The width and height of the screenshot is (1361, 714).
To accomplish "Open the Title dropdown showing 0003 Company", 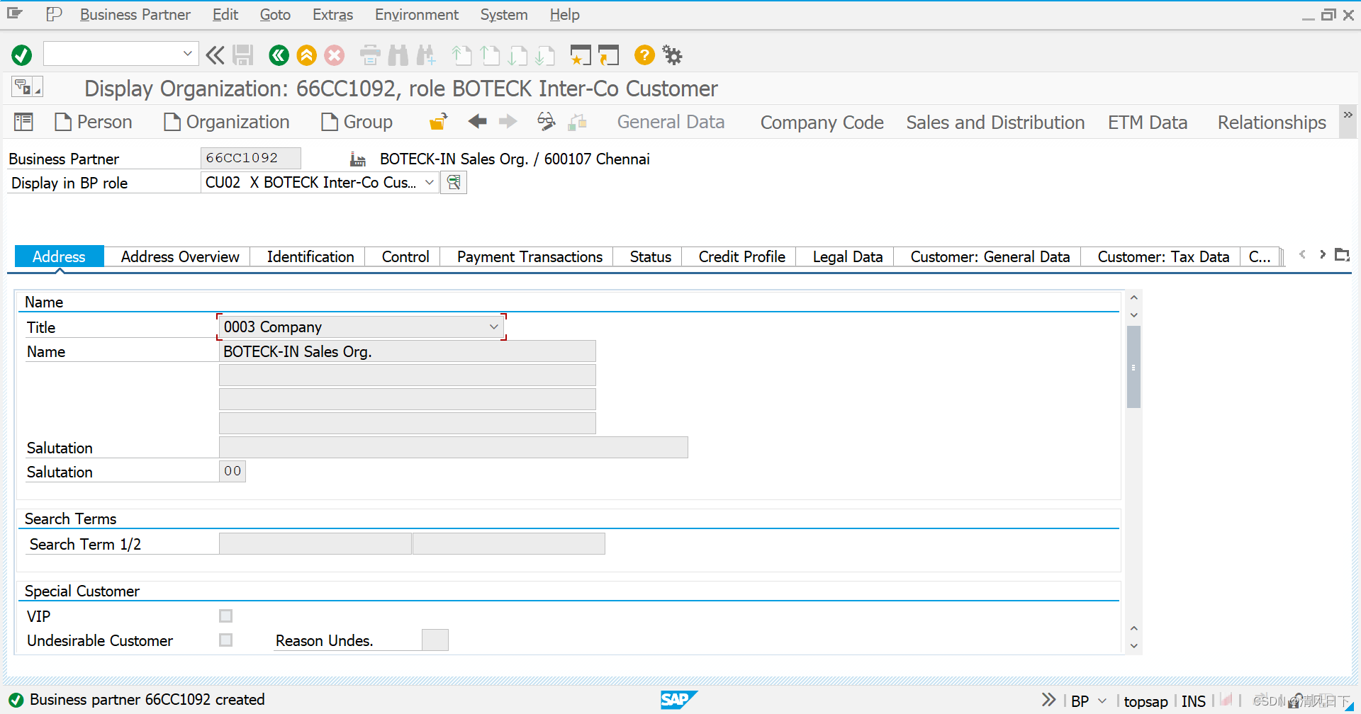I will click(494, 327).
